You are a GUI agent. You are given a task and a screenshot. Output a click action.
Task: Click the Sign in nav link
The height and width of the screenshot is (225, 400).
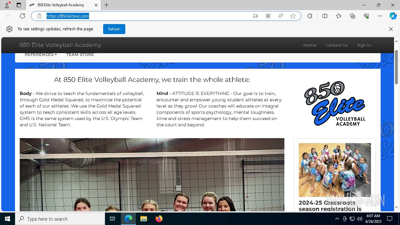[364, 45]
